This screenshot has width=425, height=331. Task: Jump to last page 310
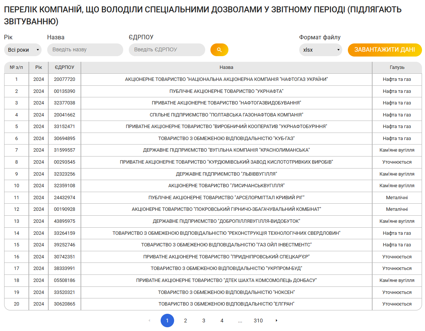click(x=258, y=321)
